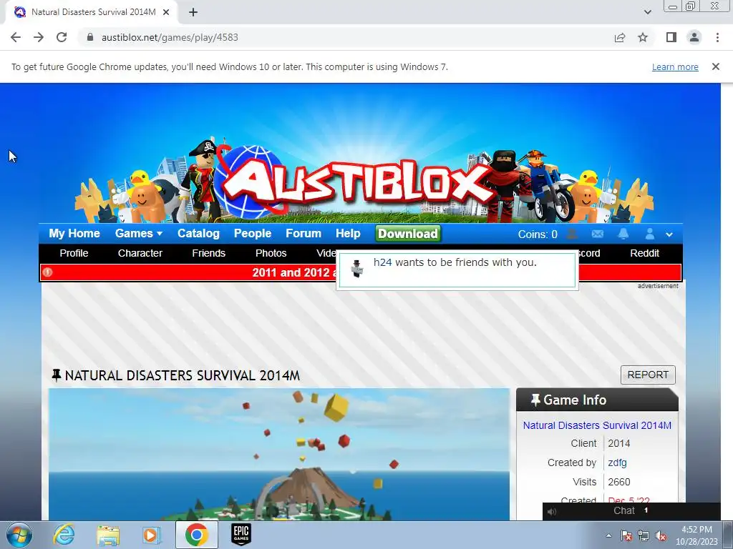The width and height of the screenshot is (733, 549).
Task: Open Natural Disasters Survival 2014M link in Game Info
Action: (597, 425)
